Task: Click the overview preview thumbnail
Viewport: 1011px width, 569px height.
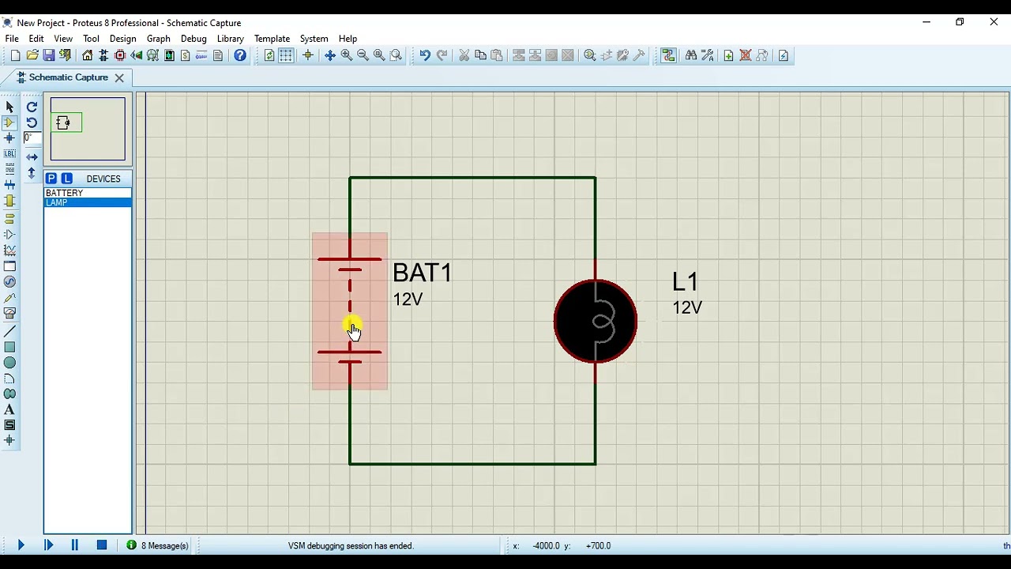Action: click(88, 129)
